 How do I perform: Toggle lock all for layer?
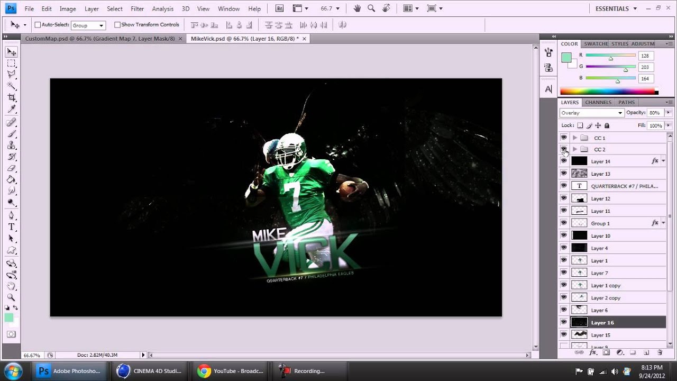pyautogui.click(x=607, y=125)
